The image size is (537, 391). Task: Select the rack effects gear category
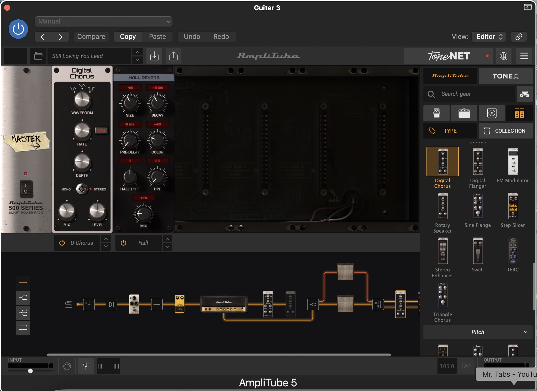click(x=519, y=113)
